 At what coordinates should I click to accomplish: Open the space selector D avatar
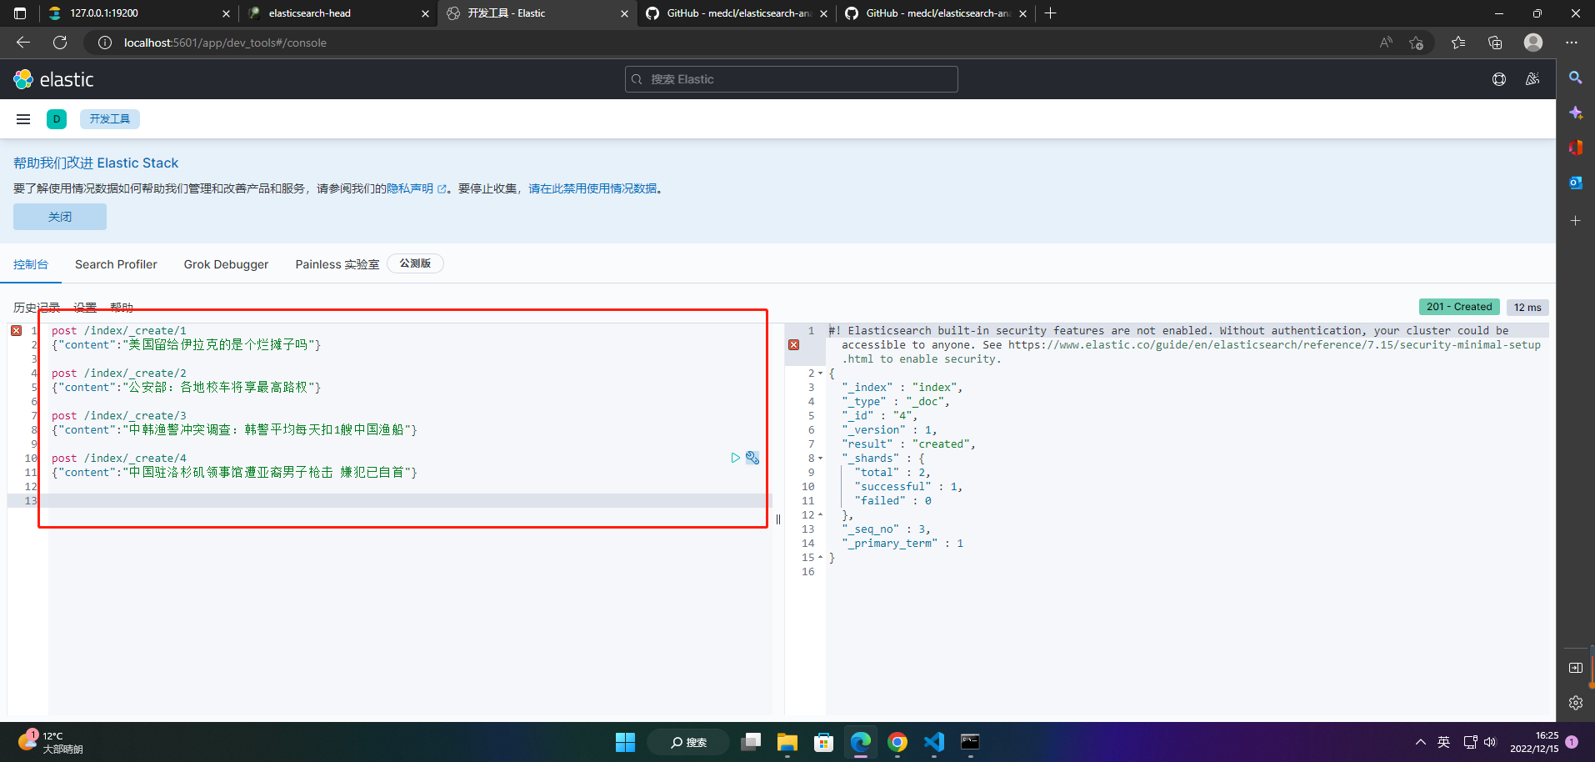click(57, 119)
